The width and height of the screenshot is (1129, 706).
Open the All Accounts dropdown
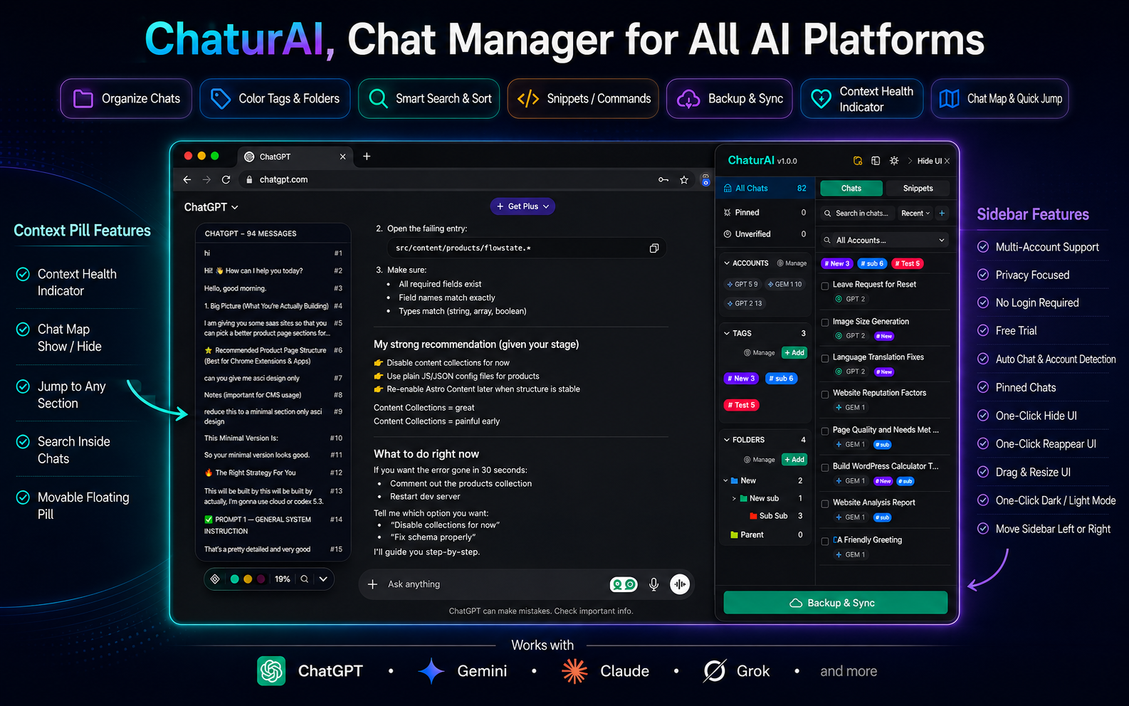pyautogui.click(x=884, y=240)
